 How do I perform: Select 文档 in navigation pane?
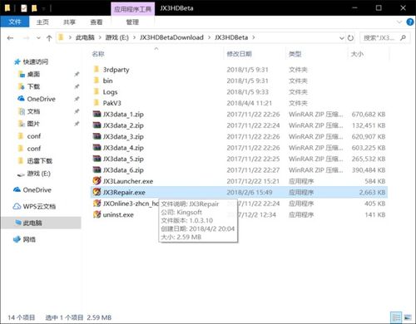33,111
